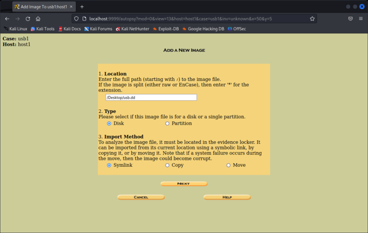This screenshot has height=233, width=368.
Task: Open OffSec bookmark
Action: (237, 29)
